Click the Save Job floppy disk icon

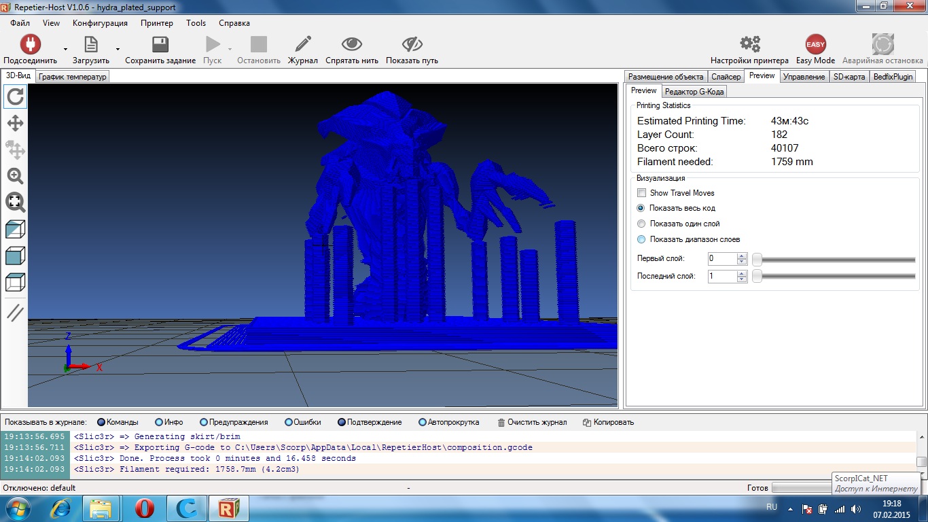(x=160, y=45)
